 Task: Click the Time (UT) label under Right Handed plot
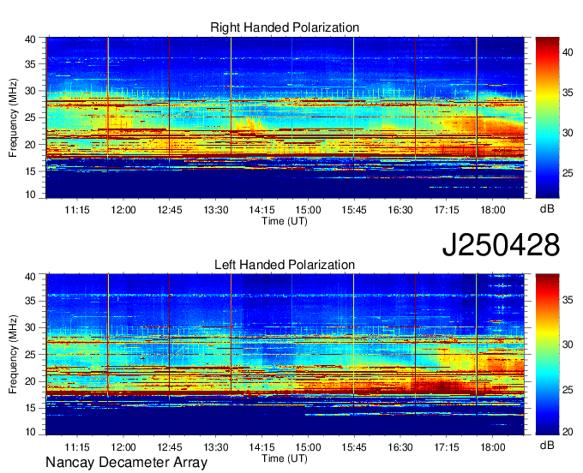tap(285, 221)
